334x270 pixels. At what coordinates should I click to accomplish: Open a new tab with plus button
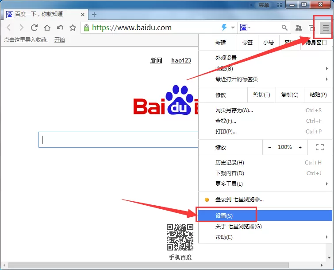pyautogui.click(x=94, y=15)
